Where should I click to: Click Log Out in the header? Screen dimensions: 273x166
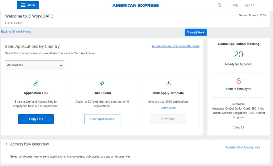tap(249, 5)
